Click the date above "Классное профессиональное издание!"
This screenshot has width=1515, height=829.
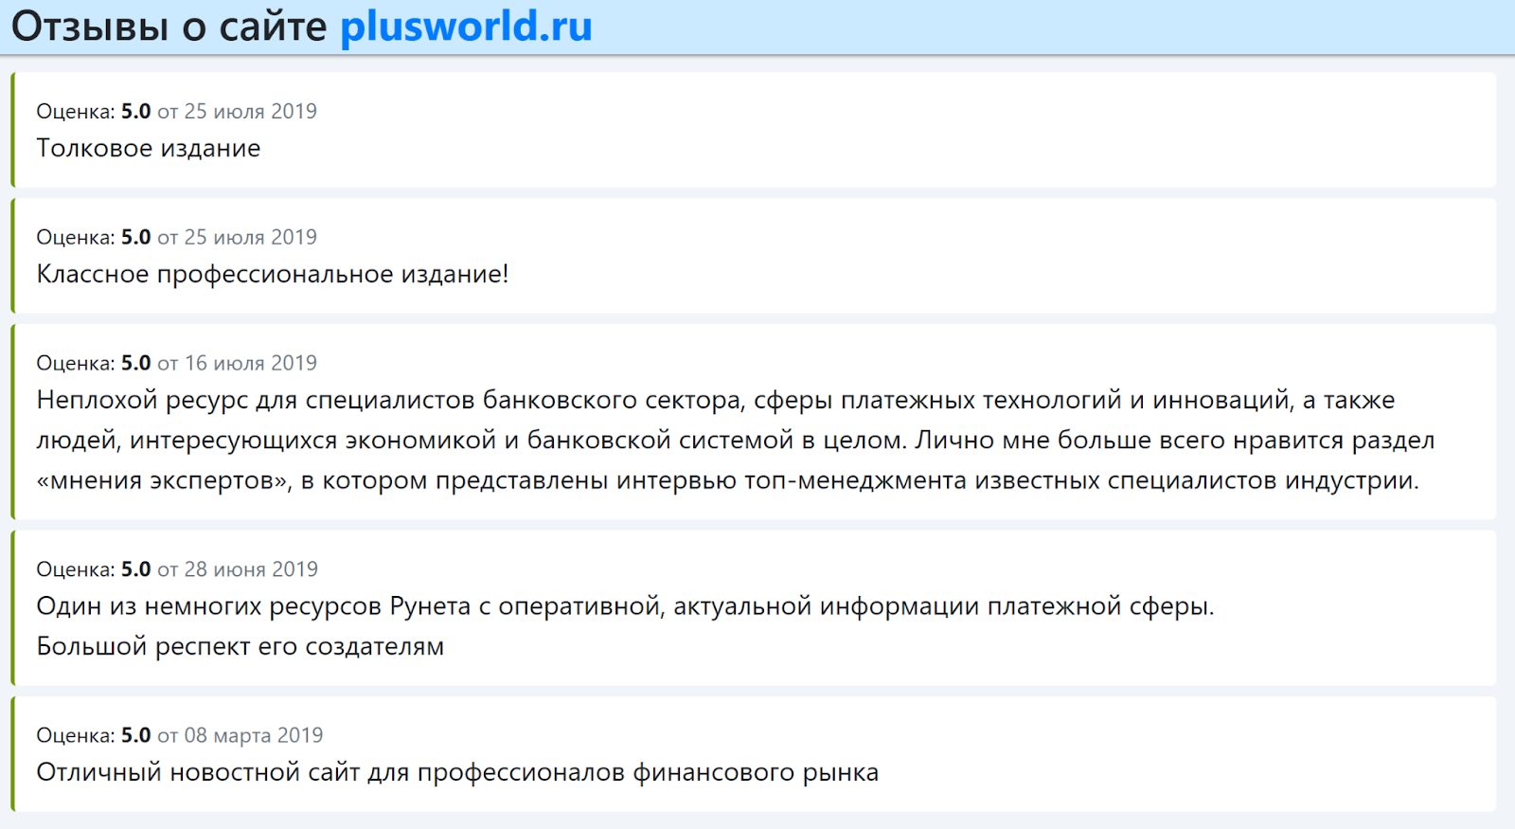coord(250,238)
